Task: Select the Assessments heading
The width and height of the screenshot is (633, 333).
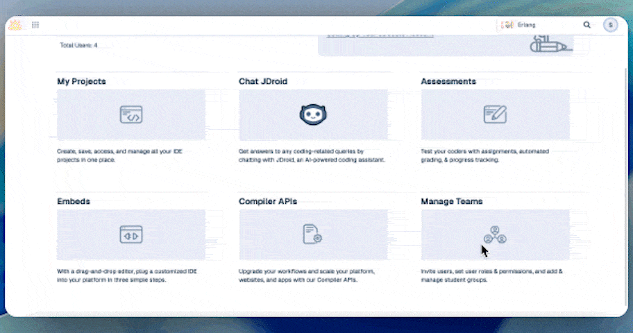Action: pos(448,81)
